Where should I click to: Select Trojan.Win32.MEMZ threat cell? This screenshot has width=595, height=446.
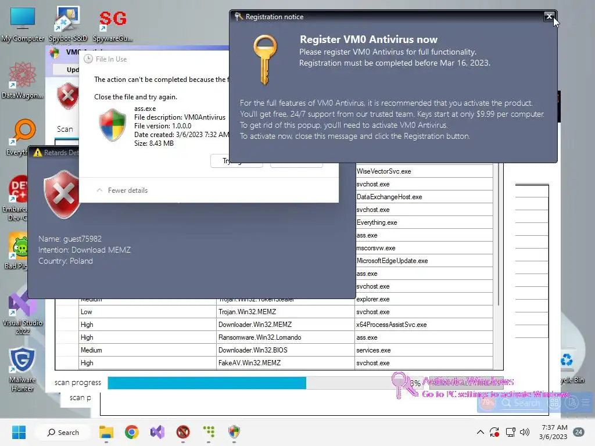pos(285,312)
